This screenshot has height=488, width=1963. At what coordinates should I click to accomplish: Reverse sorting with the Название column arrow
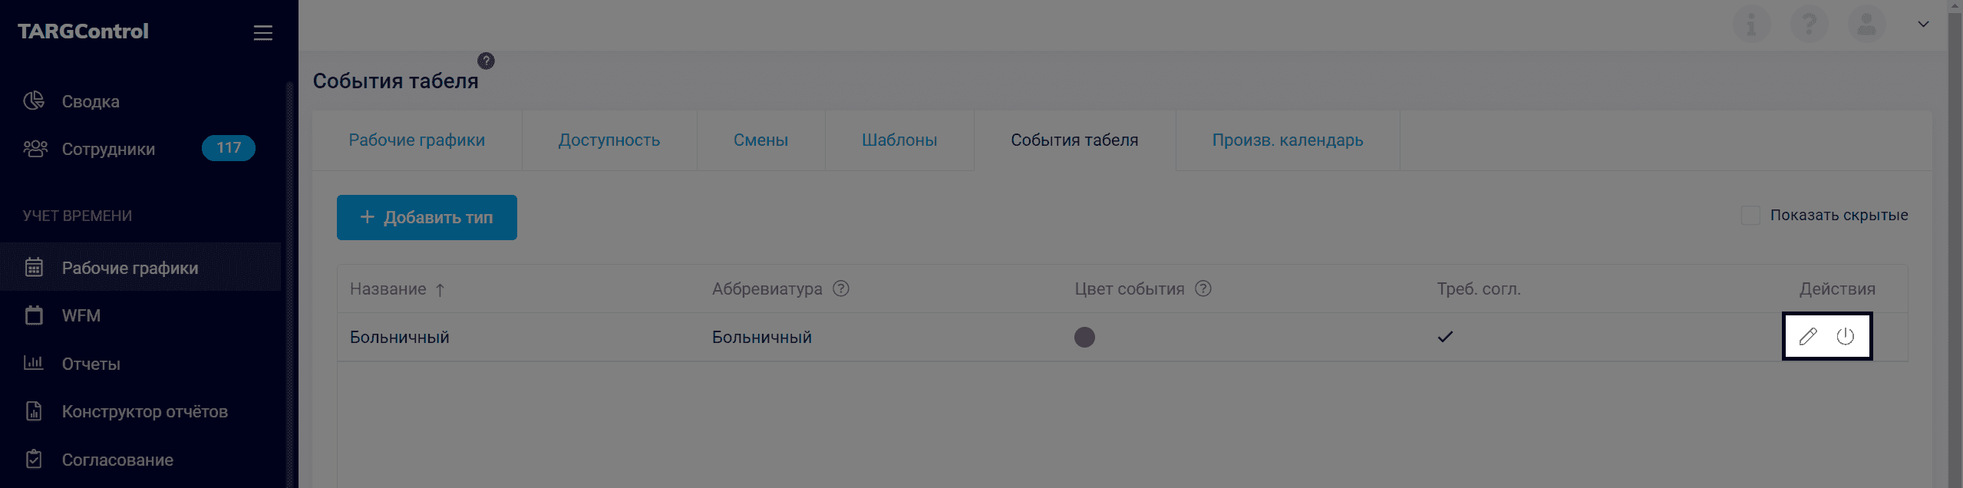[441, 289]
